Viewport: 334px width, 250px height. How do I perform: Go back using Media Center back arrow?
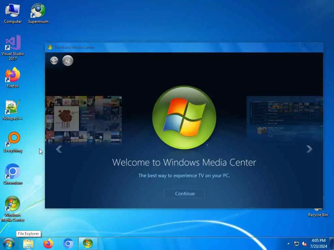pos(54,61)
